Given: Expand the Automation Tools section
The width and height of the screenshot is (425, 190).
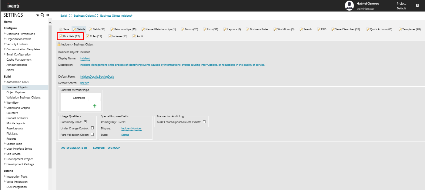Looking at the screenshot, I should (5, 82).
